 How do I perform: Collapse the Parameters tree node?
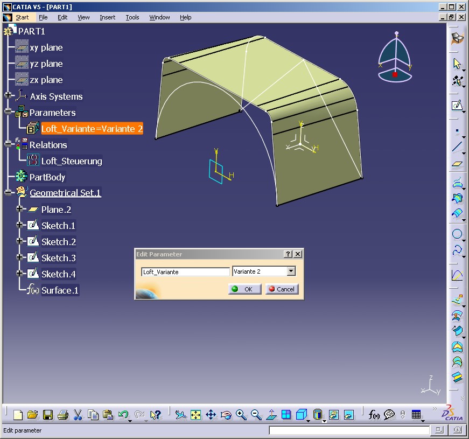(9, 112)
